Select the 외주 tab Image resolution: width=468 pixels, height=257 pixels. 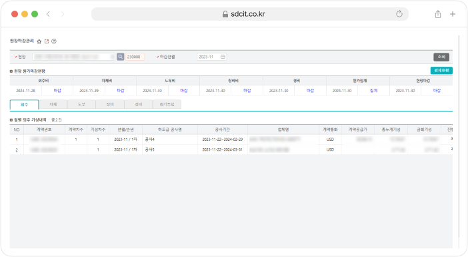[24, 105]
